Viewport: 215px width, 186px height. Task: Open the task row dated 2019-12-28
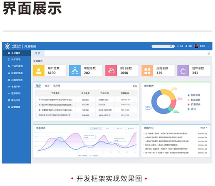tap(86, 115)
